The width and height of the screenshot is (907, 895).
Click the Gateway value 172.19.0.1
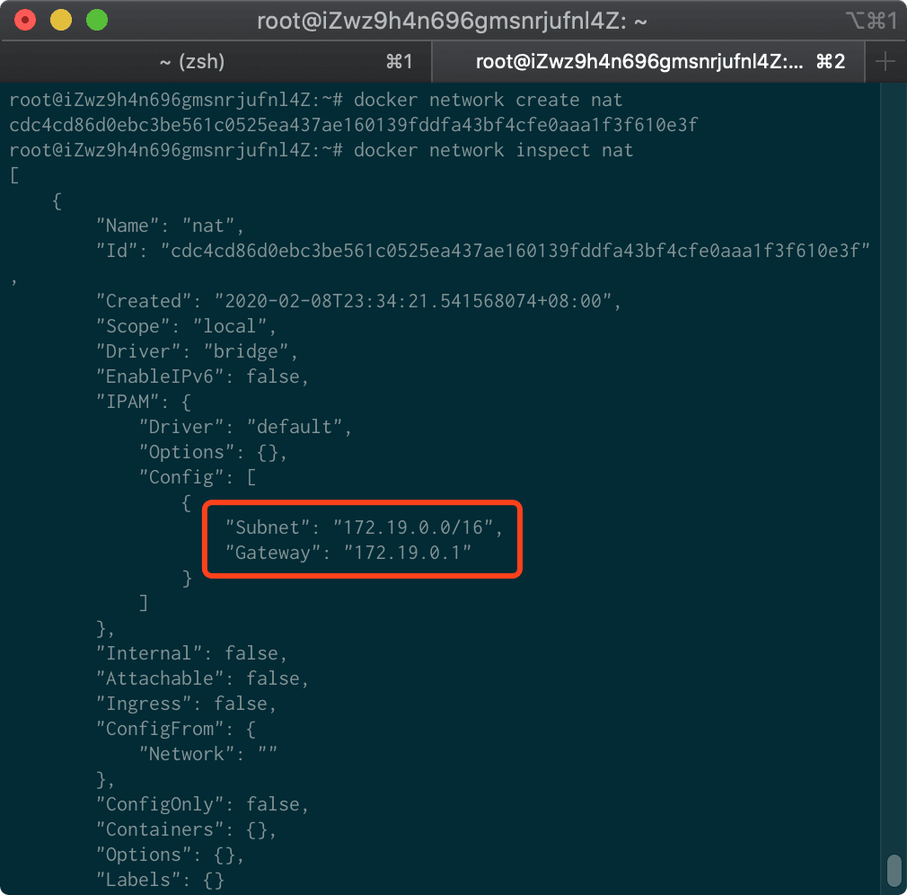[x=408, y=553]
